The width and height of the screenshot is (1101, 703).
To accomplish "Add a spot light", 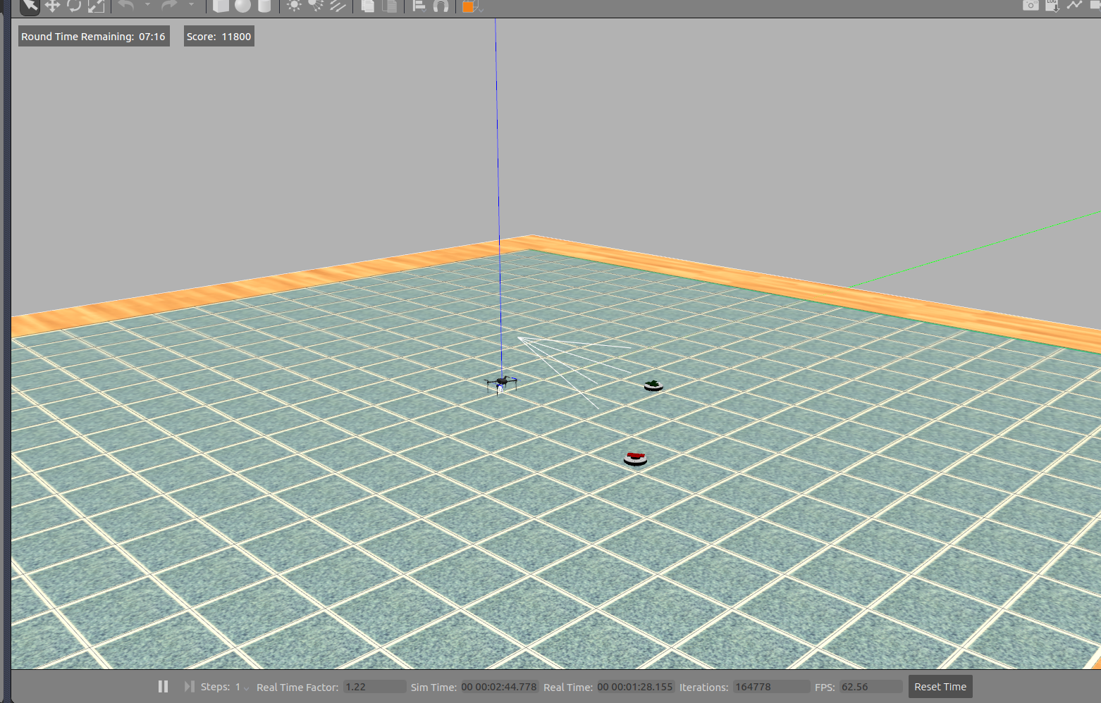I will [316, 6].
